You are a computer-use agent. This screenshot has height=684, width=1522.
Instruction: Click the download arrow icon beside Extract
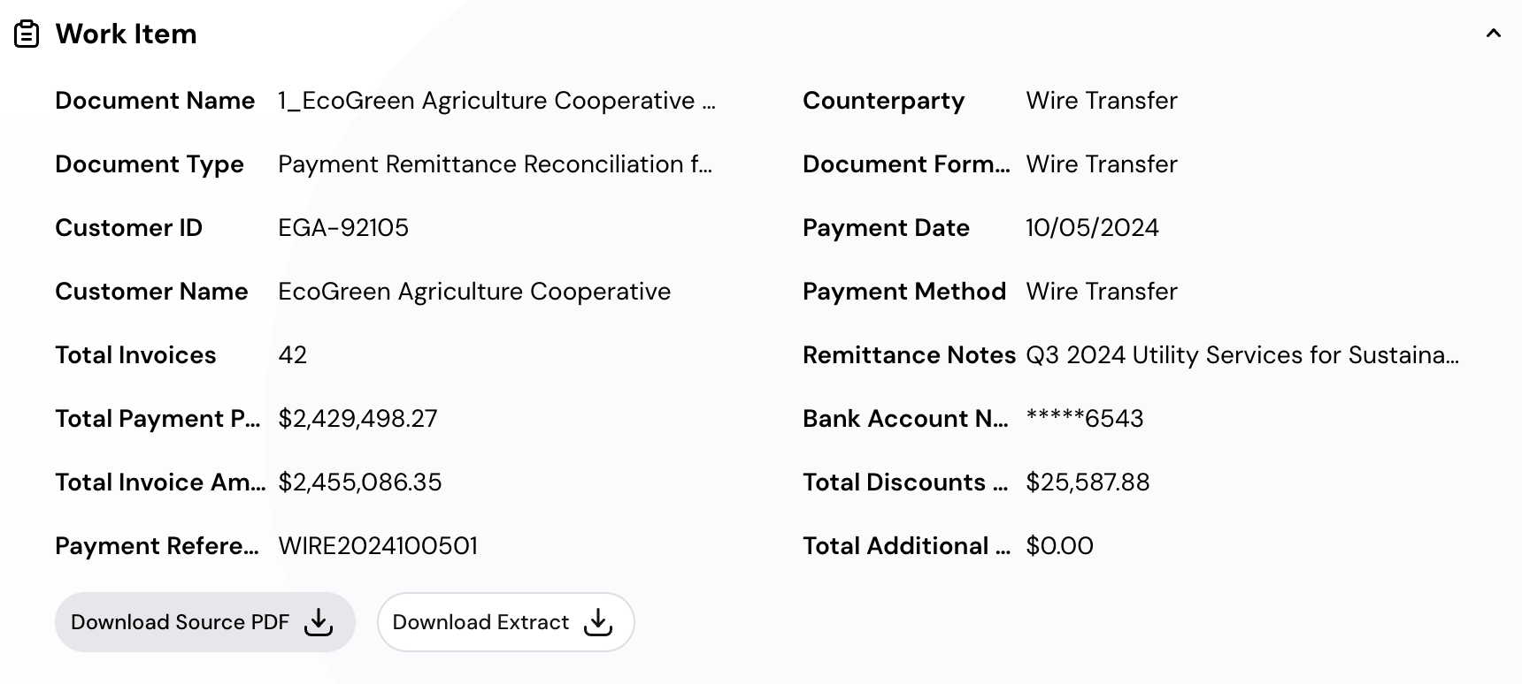[x=598, y=622]
